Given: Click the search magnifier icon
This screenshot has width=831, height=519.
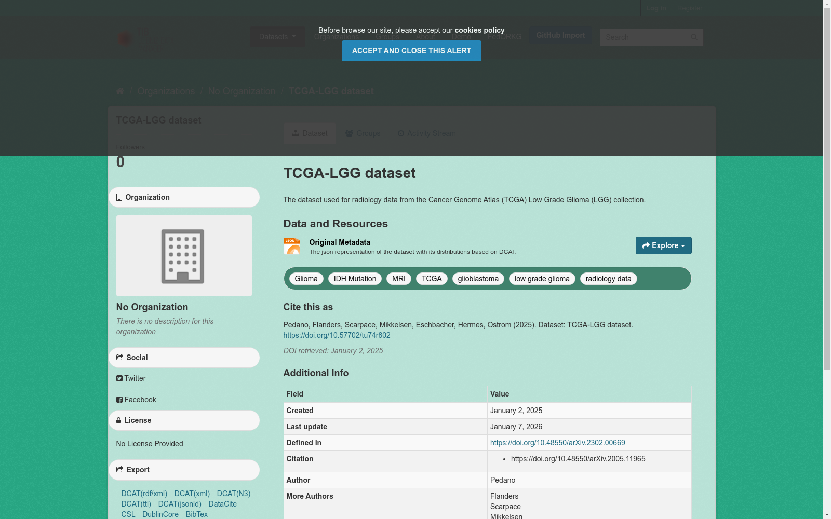Looking at the screenshot, I should point(694,37).
